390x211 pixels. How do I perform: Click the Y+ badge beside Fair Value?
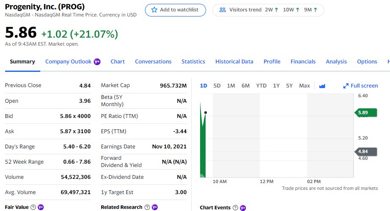tap(41, 207)
